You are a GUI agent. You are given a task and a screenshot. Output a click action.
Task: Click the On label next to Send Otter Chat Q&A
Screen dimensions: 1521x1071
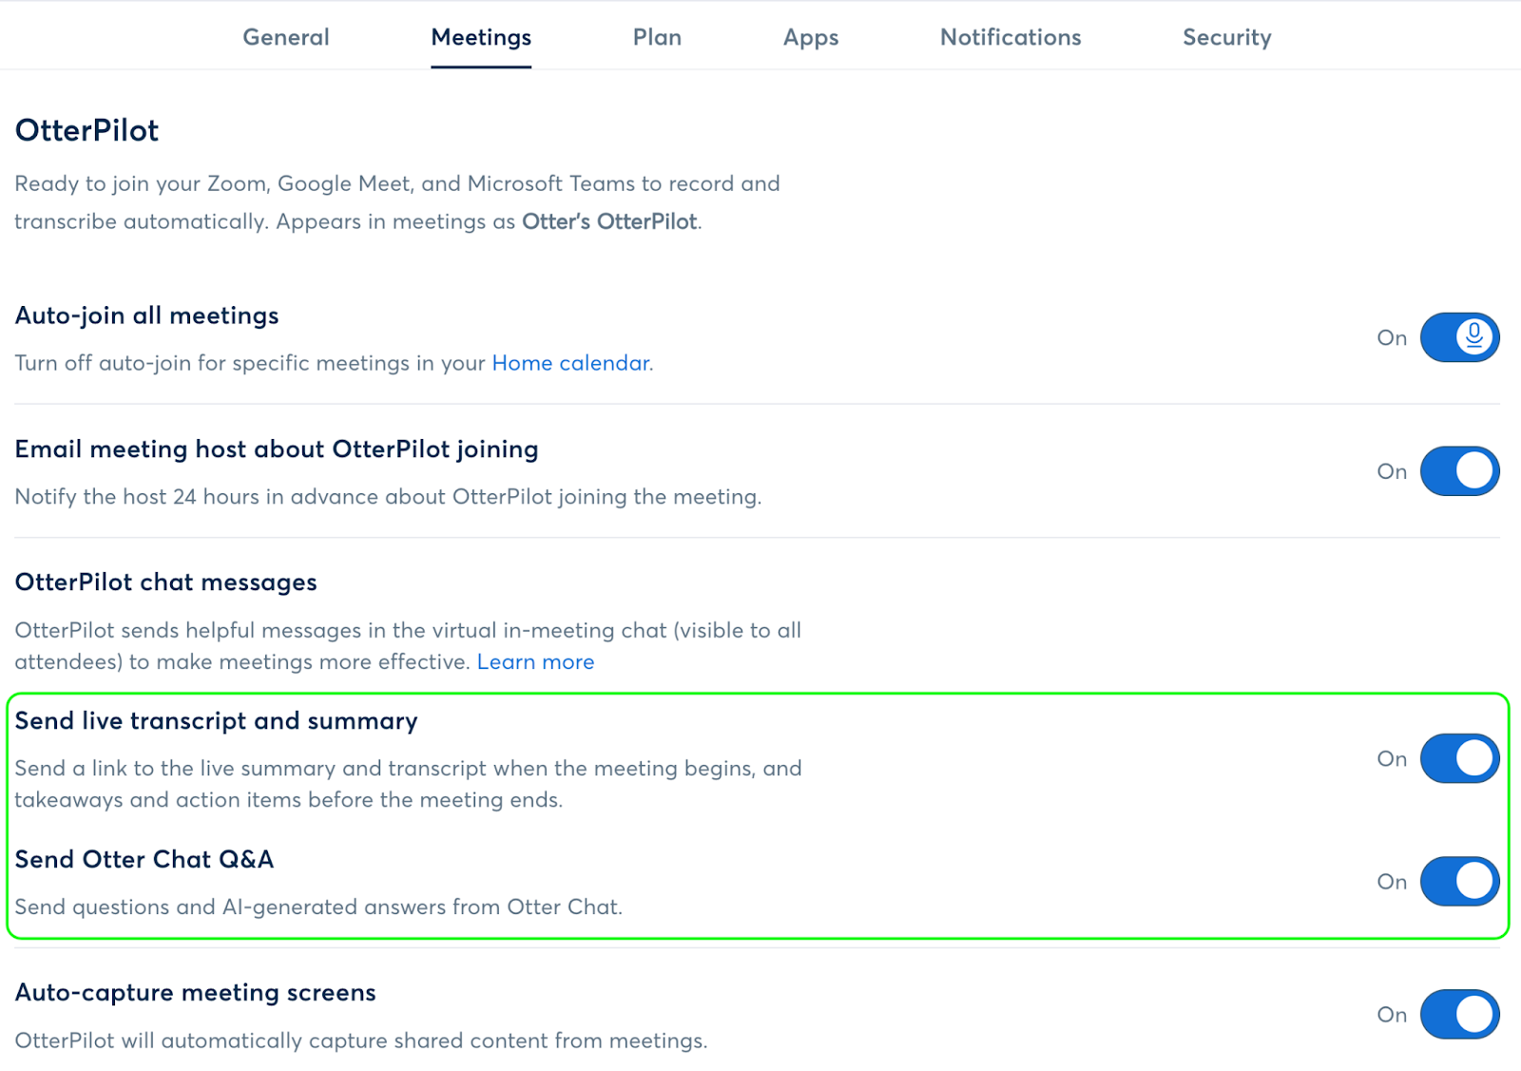(1392, 883)
